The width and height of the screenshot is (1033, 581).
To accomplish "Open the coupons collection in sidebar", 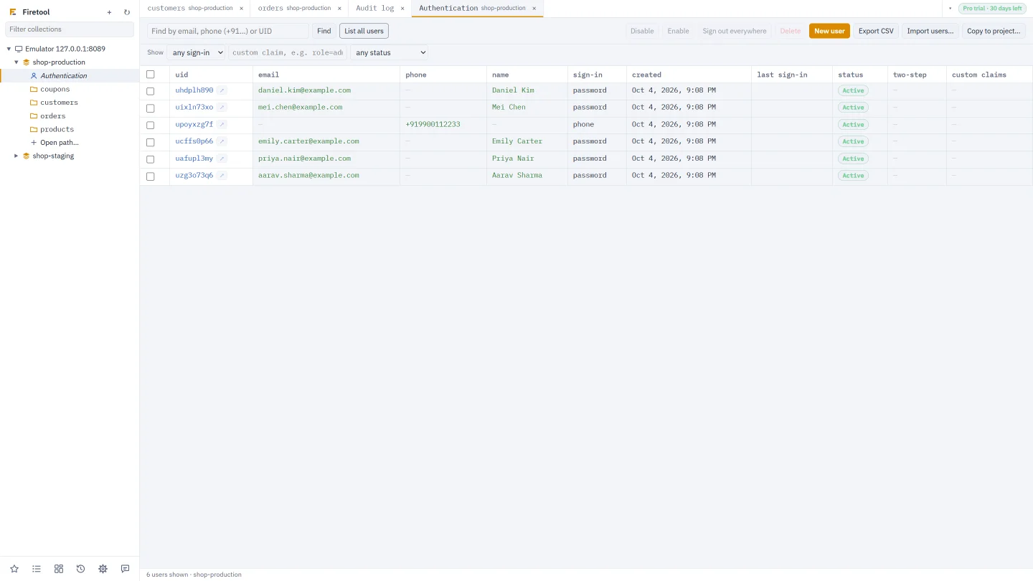I will tap(55, 89).
